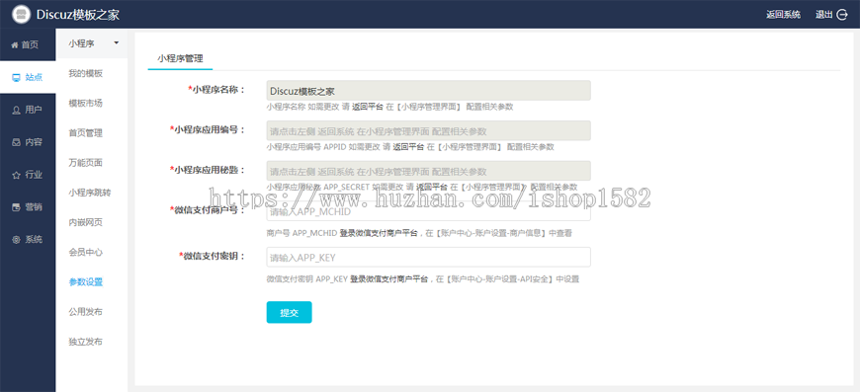Go to 首页管理 submenu item
The height and width of the screenshot is (392, 860).
pos(86,133)
